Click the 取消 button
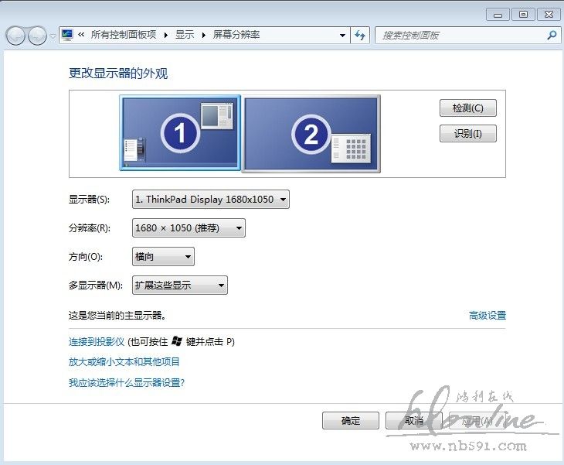Viewport: 564px width, 465px height. pyautogui.click(x=414, y=420)
